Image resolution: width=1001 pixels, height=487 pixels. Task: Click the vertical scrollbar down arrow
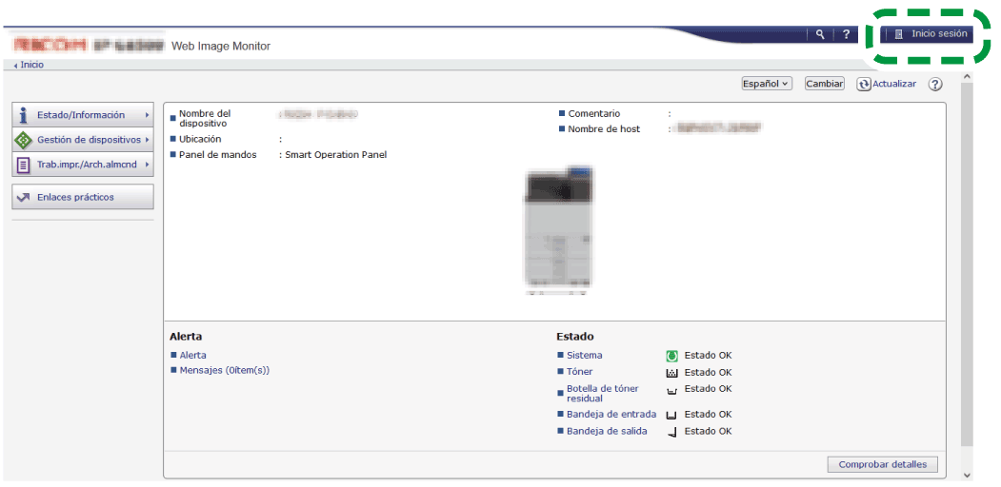pos(968,475)
